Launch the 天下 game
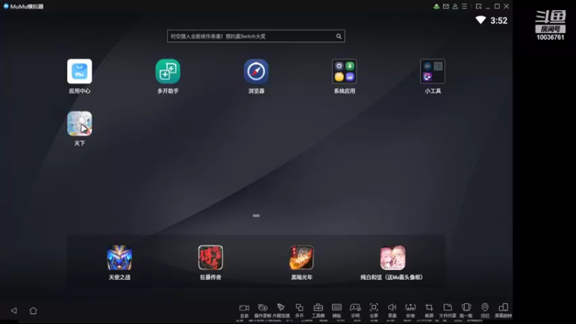Image resolution: width=576 pixels, height=324 pixels. pyautogui.click(x=79, y=124)
